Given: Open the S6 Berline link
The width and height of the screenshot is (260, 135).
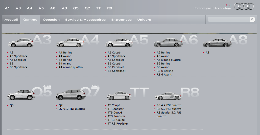Looking at the screenshot, I should coord(164,63).
